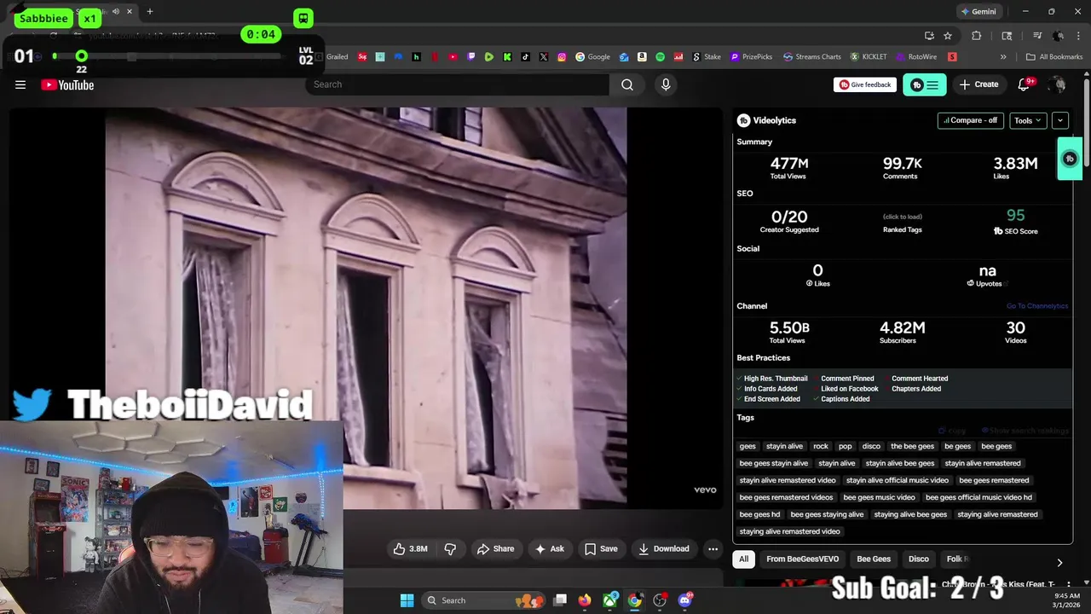The height and width of the screenshot is (614, 1091).
Task: Show next filter chips with arrow
Action: click(x=1059, y=563)
